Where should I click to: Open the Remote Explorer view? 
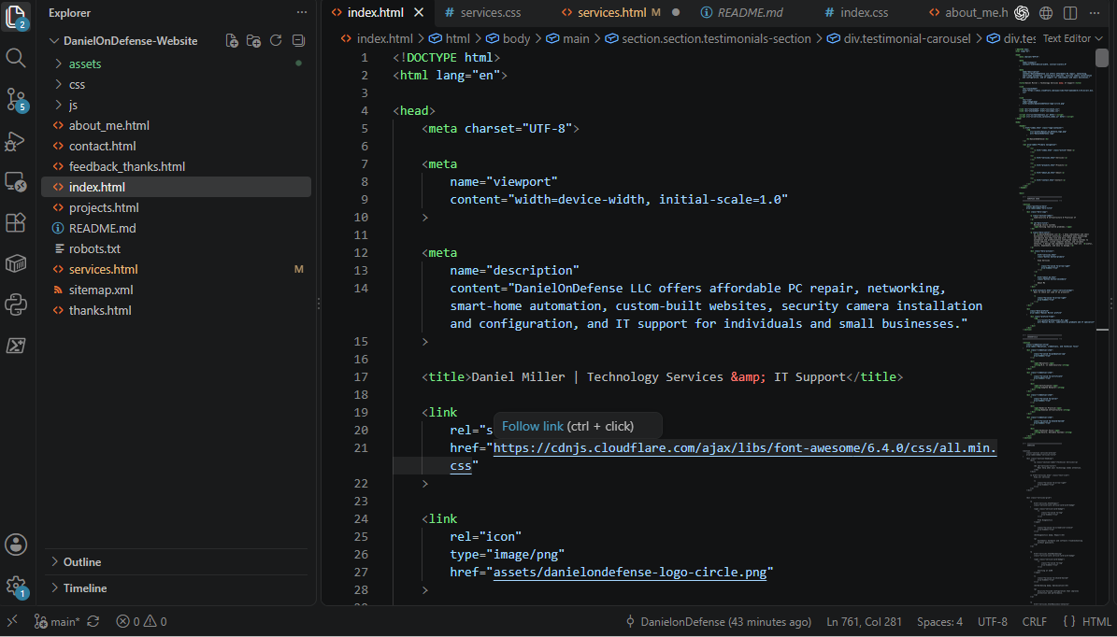(x=16, y=181)
